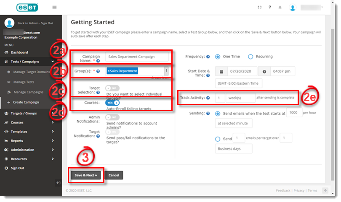This screenshot has height=202, width=341.
Task: Click the fullscreen icon in top bar
Action: [259, 7]
